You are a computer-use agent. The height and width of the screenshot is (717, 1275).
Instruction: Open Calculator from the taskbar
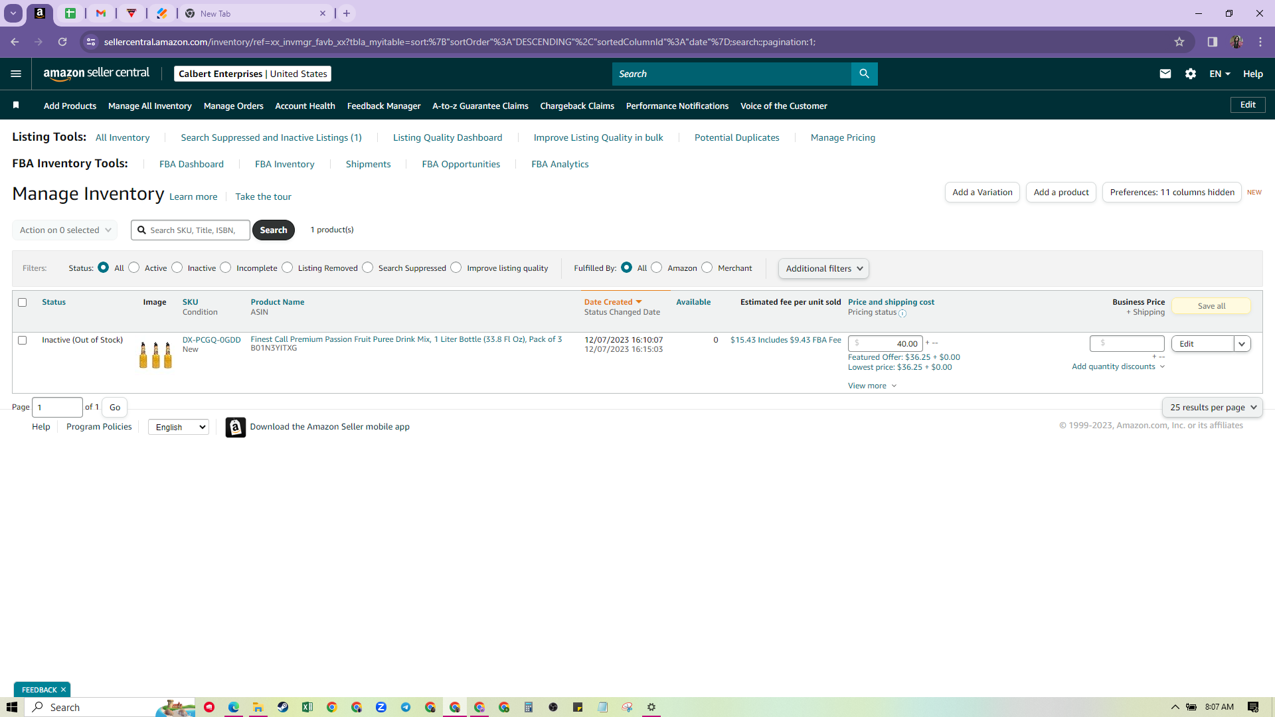click(529, 707)
